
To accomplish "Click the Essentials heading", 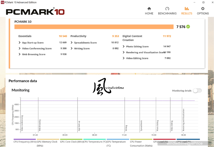I will click(25, 36).
